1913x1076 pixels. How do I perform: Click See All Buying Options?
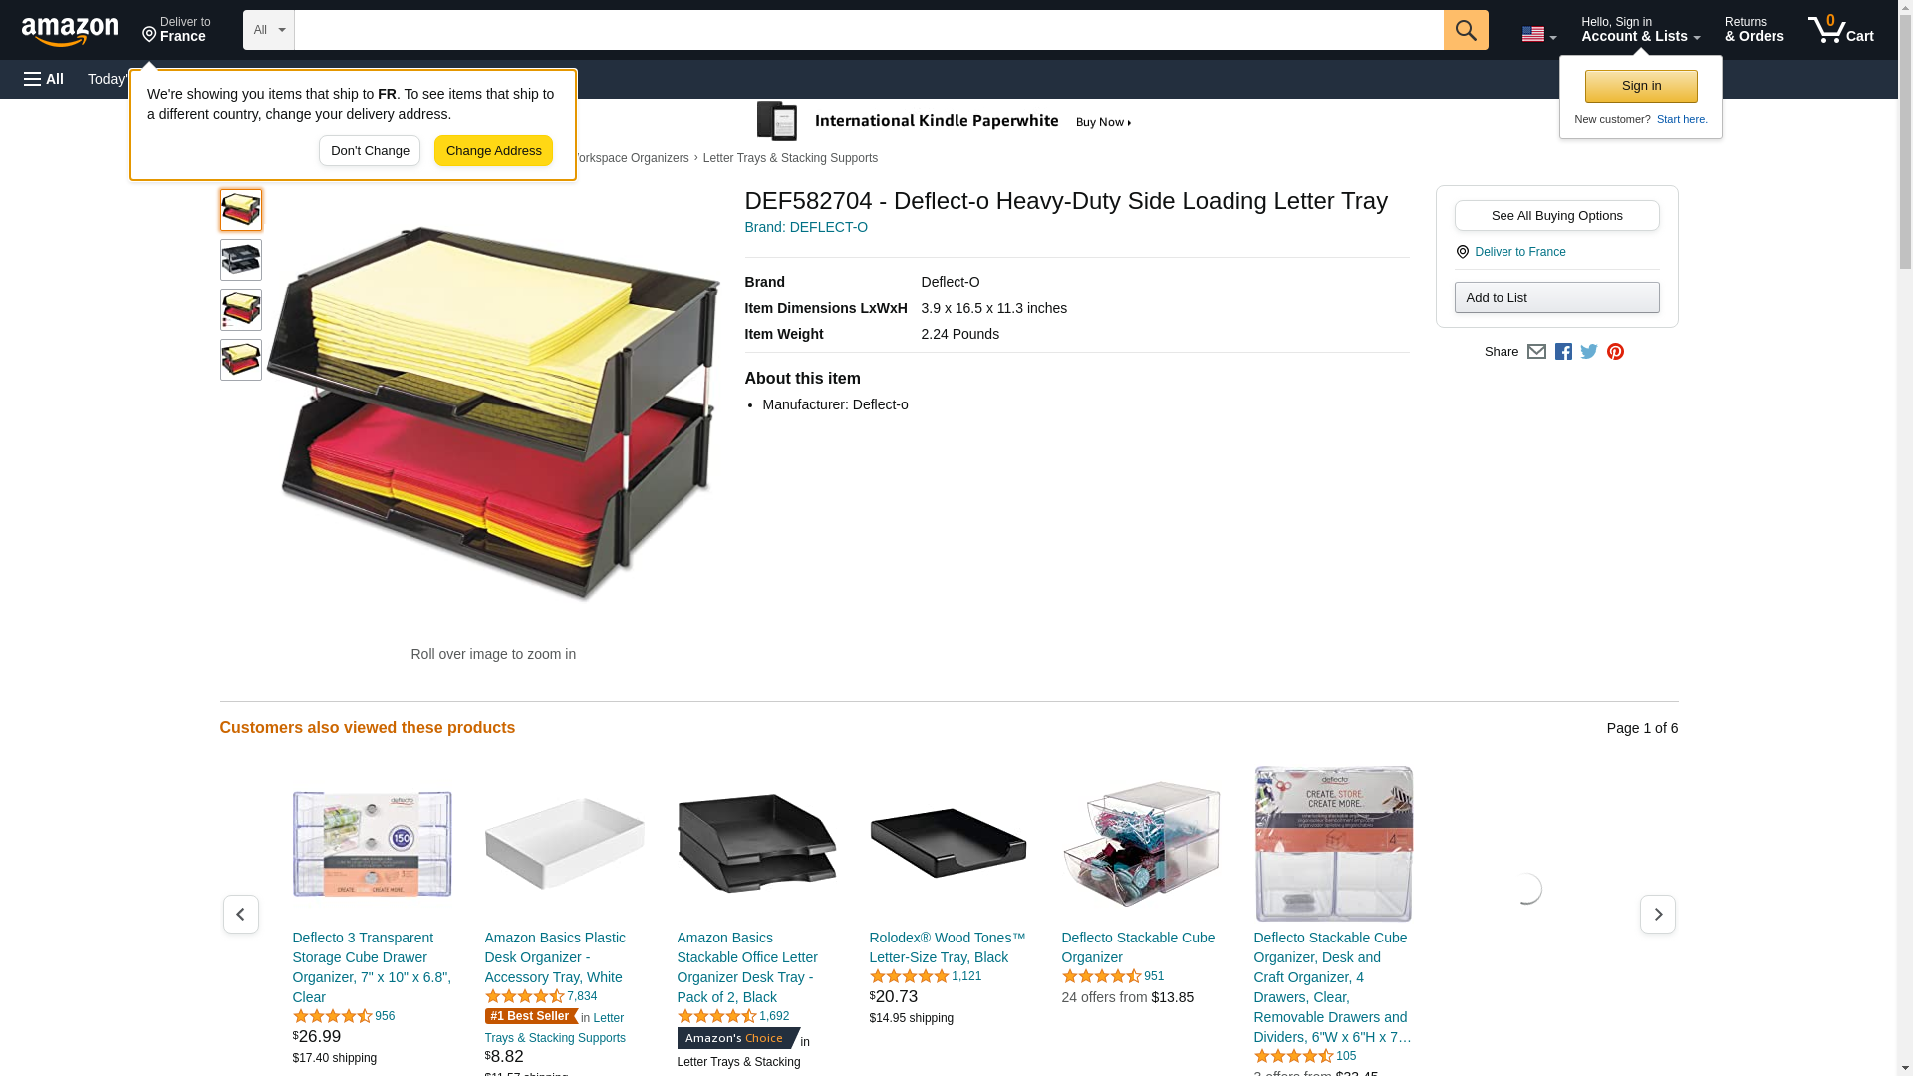pyautogui.click(x=1556, y=216)
